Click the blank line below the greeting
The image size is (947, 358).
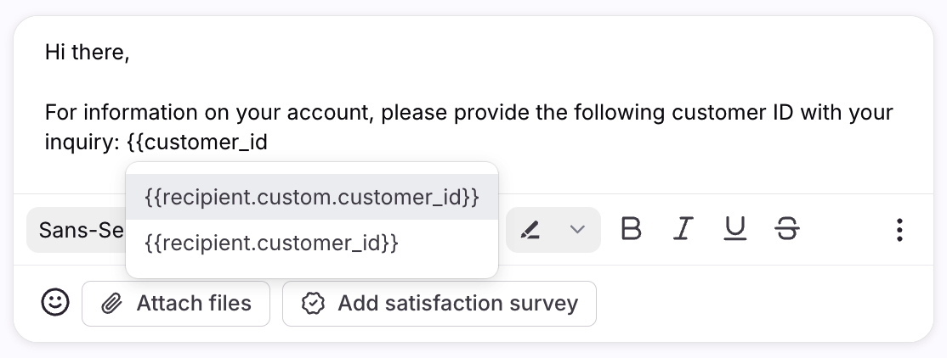255,82
